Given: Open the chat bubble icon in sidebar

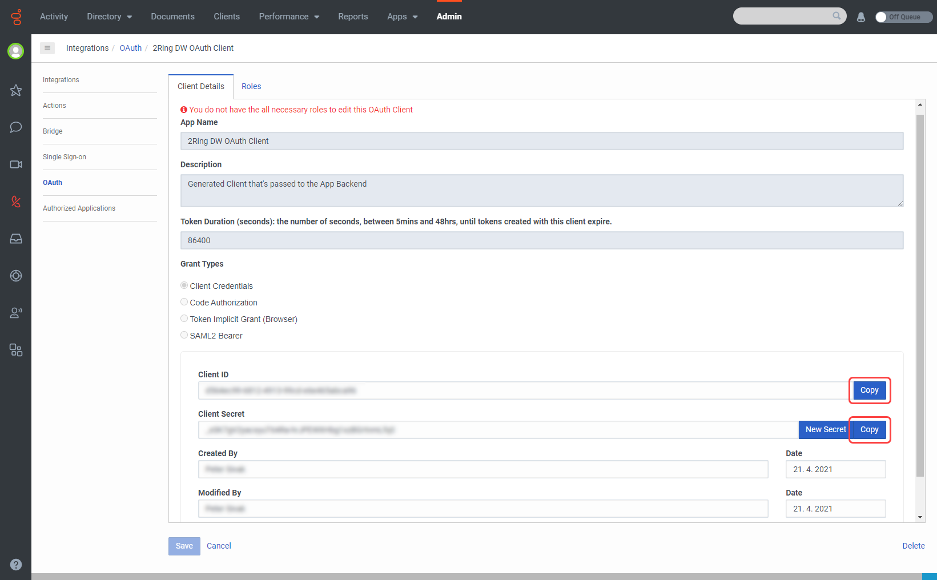Looking at the screenshot, I should coord(16,127).
